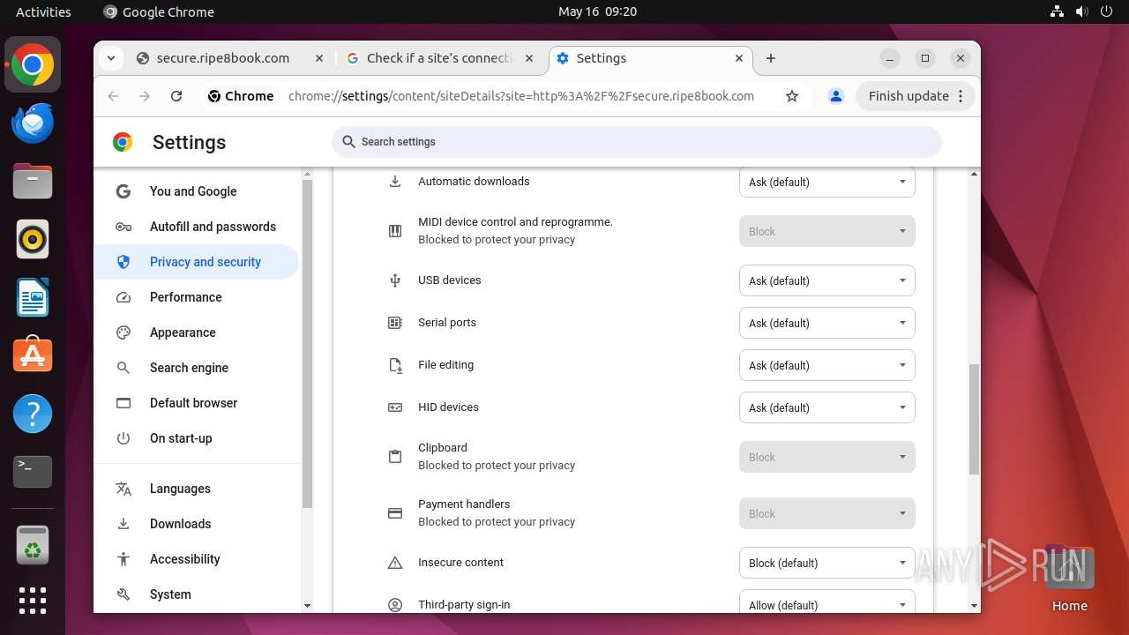
Task: Open You and Google settings section
Action: pos(198,191)
